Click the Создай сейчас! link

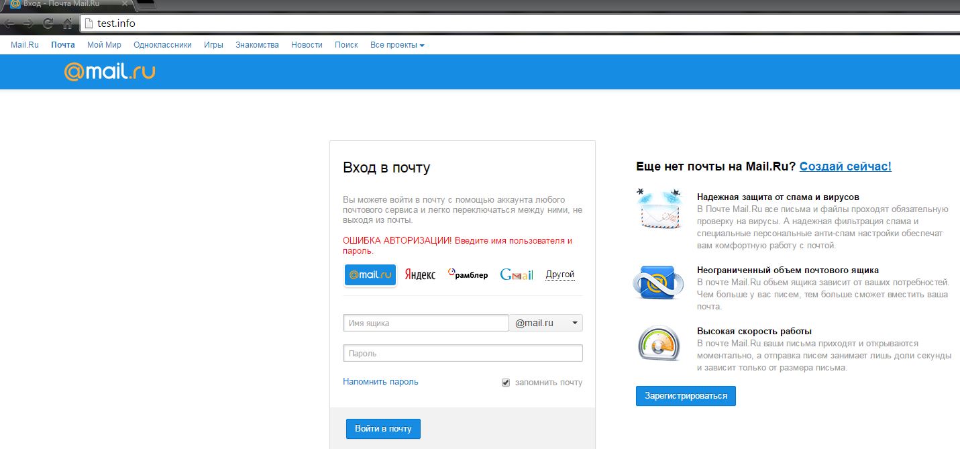[x=845, y=166]
